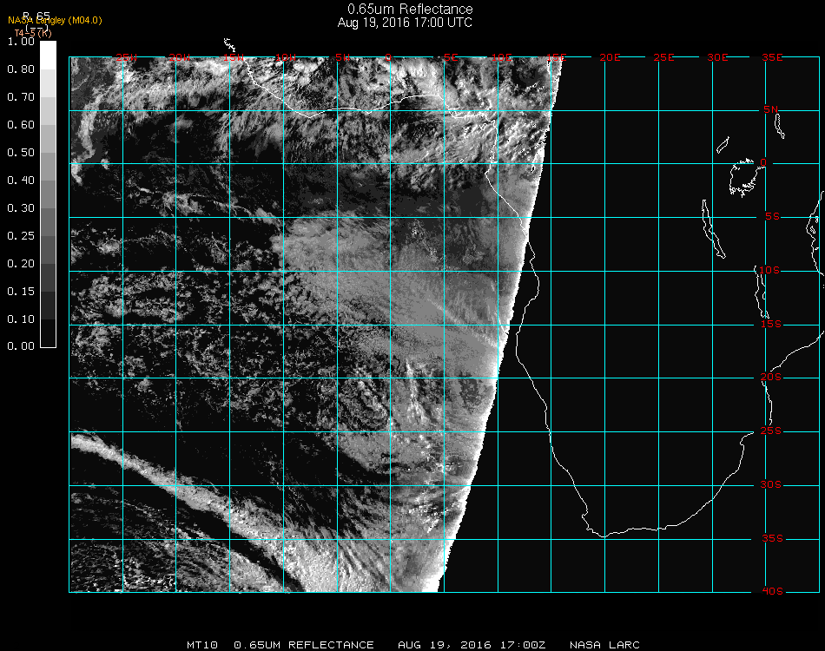
Task: Click the "0" longitude label on top axis
Action: pyautogui.click(x=388, y=57)
